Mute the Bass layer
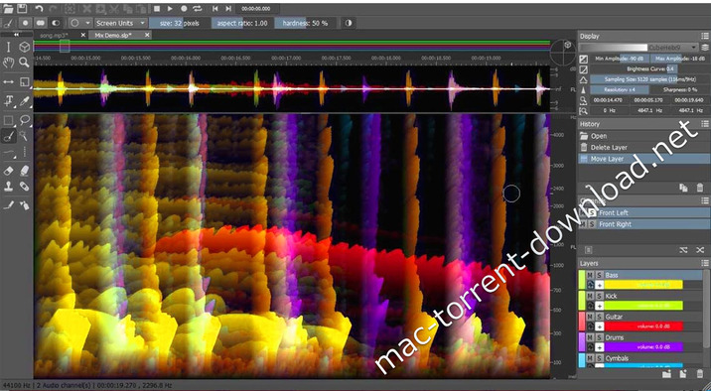Viewport: 711px width, 391px height. (x=590, y=275)
